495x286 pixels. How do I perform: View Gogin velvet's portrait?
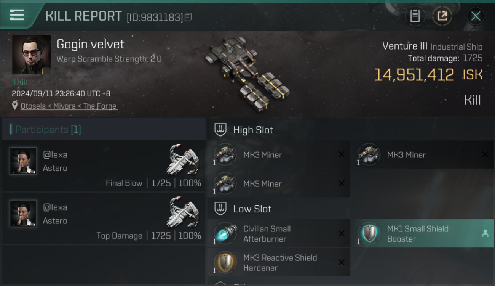31,55
